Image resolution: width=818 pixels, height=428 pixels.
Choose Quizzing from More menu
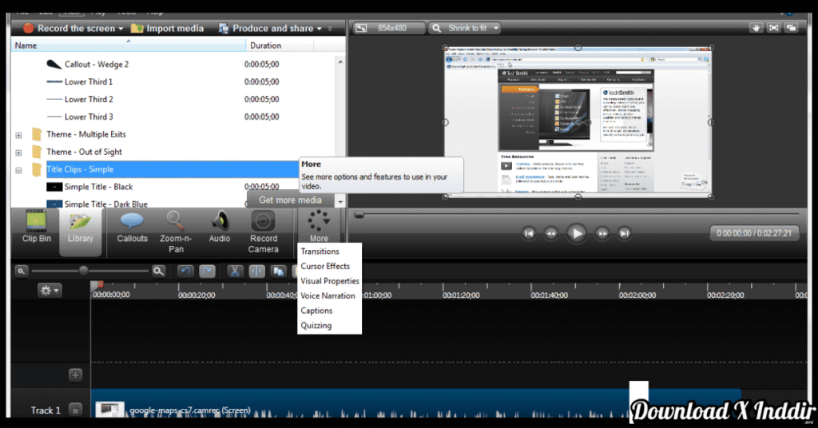click(316, 325)
